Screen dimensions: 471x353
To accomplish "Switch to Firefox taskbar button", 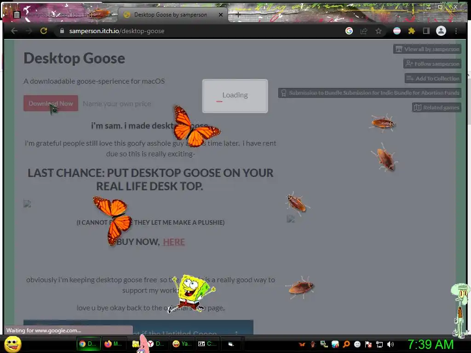I will coord(114,344).
